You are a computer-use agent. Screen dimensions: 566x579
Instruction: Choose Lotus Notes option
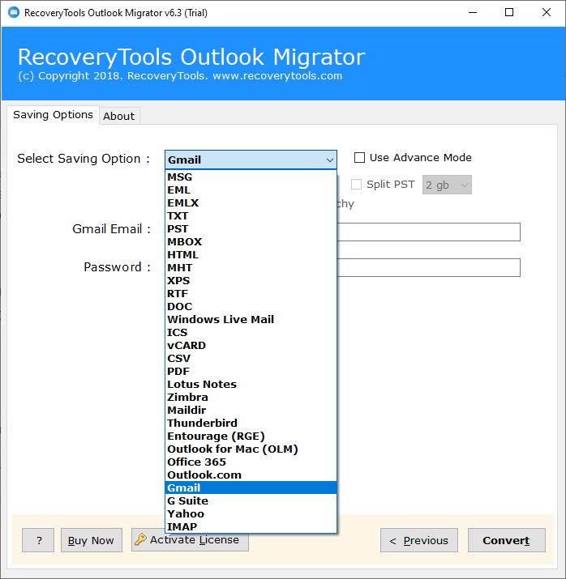click(x=251, y=384)
